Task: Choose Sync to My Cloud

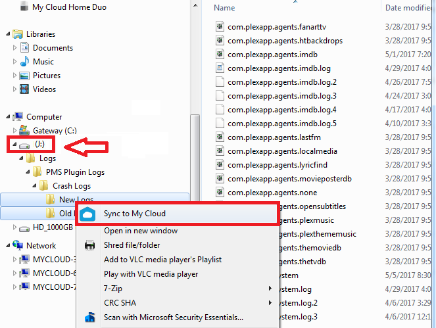Action: point(178,214)
